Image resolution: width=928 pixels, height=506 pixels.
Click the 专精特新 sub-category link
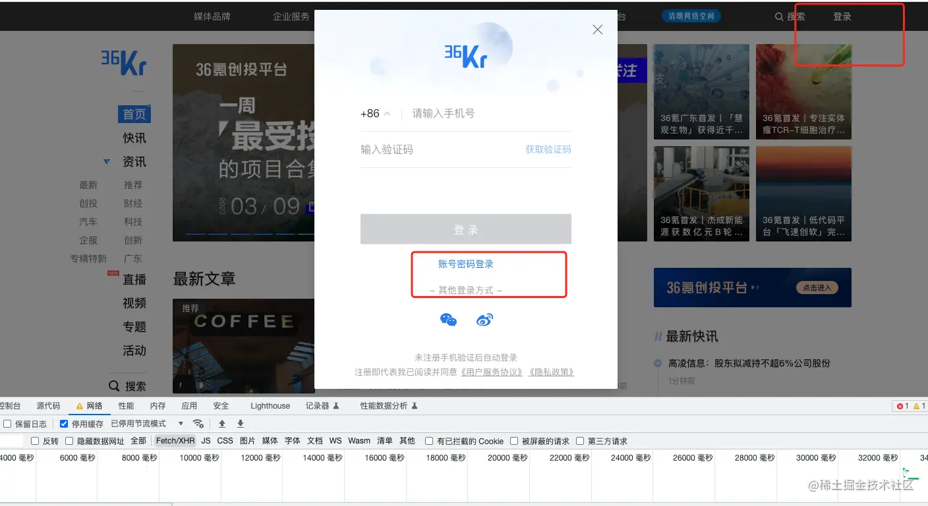(x=88, y=259)
